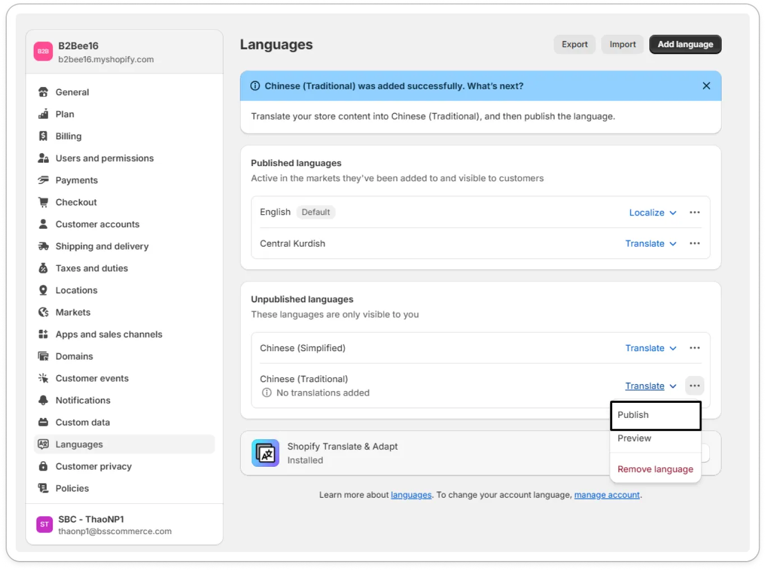Viewport: 766px width, 570px height.
Task: Click the Markets globe icon
Action: [x=43, y=312]
